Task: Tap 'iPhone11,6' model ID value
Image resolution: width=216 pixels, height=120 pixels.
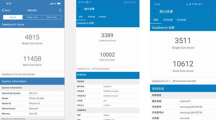Action: pos(34,103)
